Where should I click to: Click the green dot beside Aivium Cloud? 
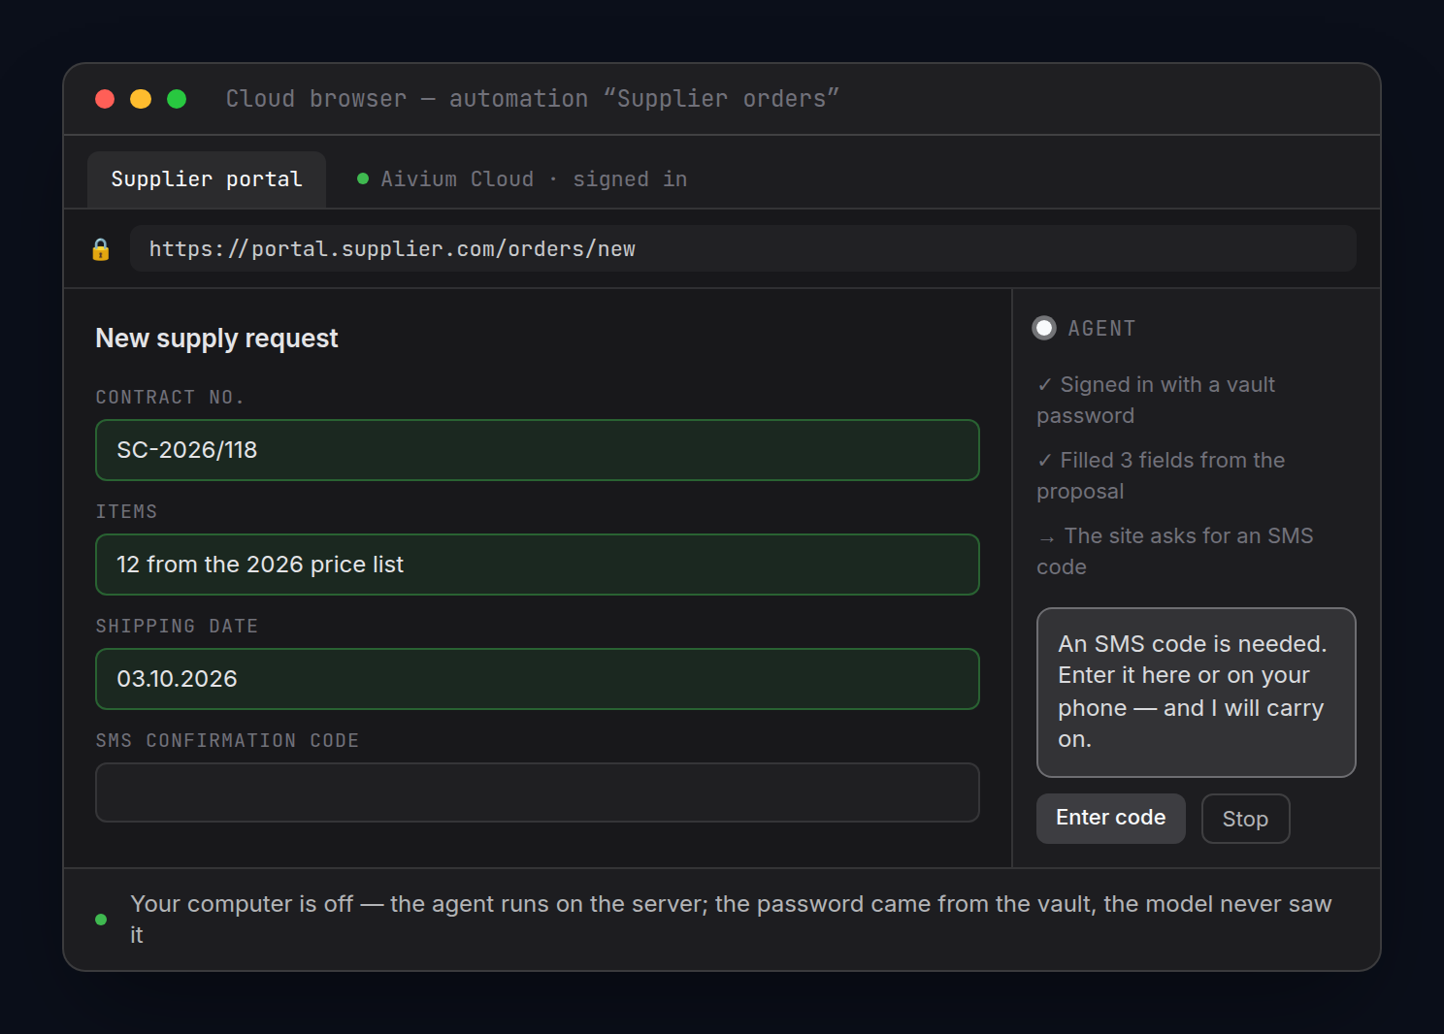pyautogui.click(x=363, y=178)
